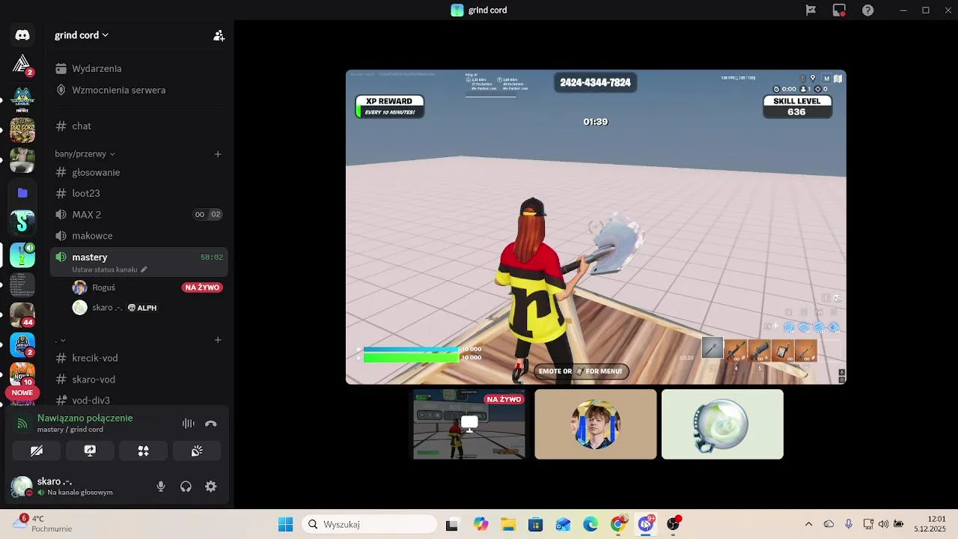Share your screen button
The width and height of the screenshot is (958, 539).
click(x=90, y=451)
